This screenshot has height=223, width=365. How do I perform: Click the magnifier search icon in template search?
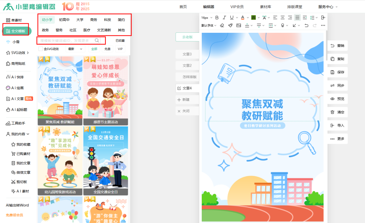(97, 41)
